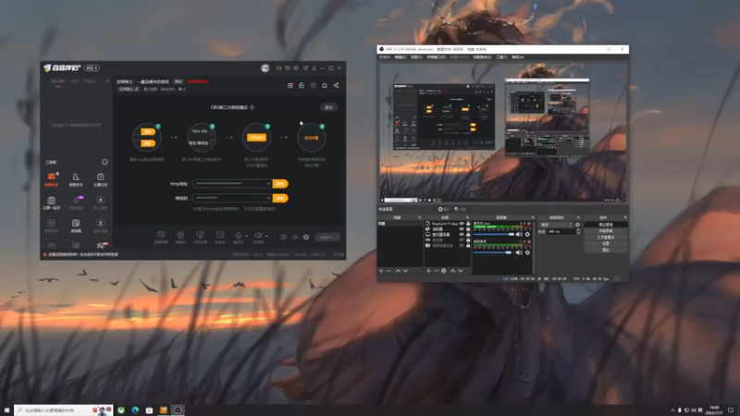Open 麦克风/Aux audio settings gear in mixer
The width and height of the screenshot is (740, 416).
pos(527,235)
